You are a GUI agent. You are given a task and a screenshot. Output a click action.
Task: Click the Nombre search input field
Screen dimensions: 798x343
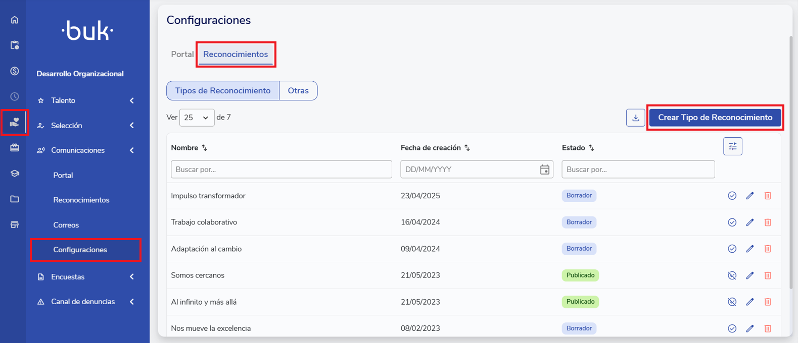tap(281, 169)
